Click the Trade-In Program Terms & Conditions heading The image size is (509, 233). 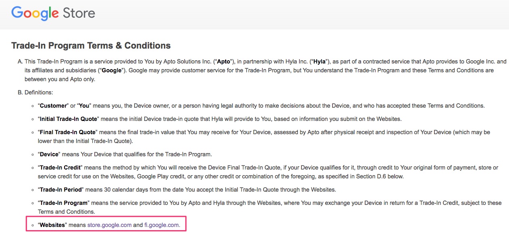(91, 46)
